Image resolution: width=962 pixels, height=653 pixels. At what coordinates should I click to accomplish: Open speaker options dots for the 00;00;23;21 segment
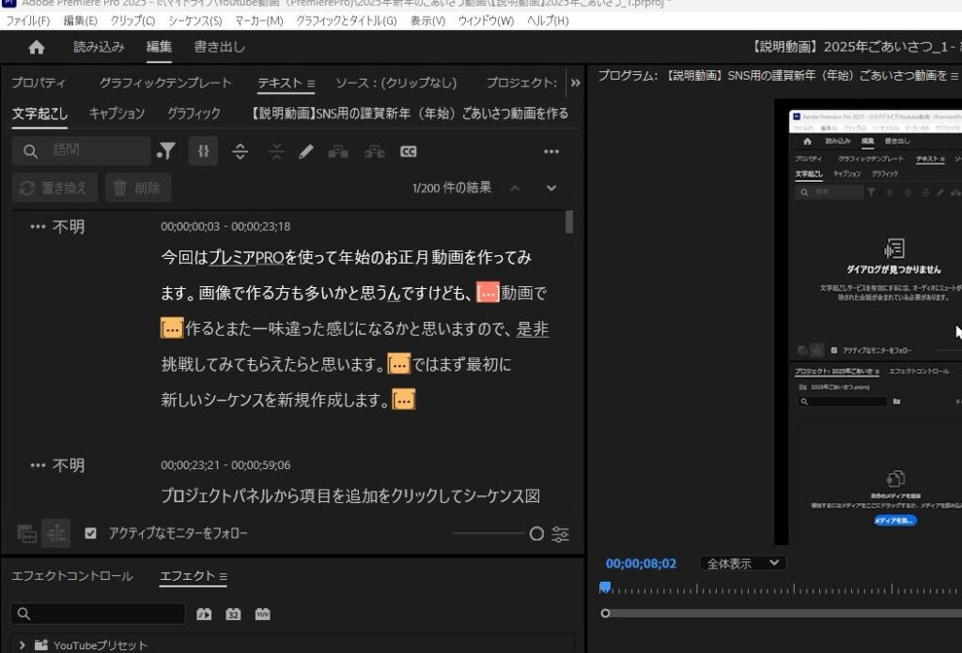pos(38,465)
